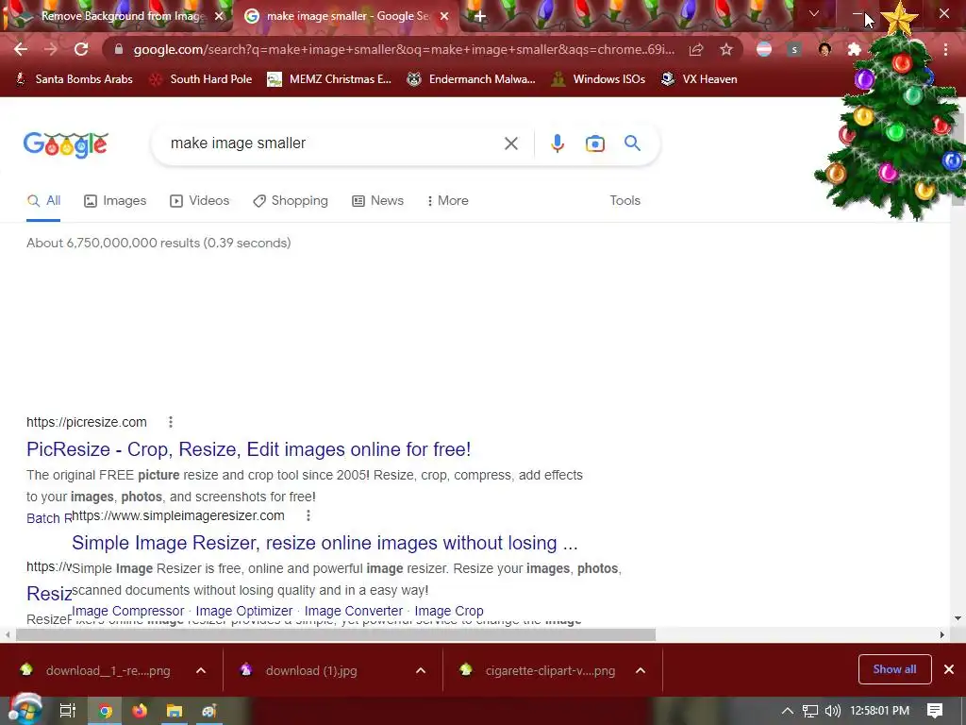Open the search Tools options
Screen dimensions: 966x725
click(x=625, y=200)
